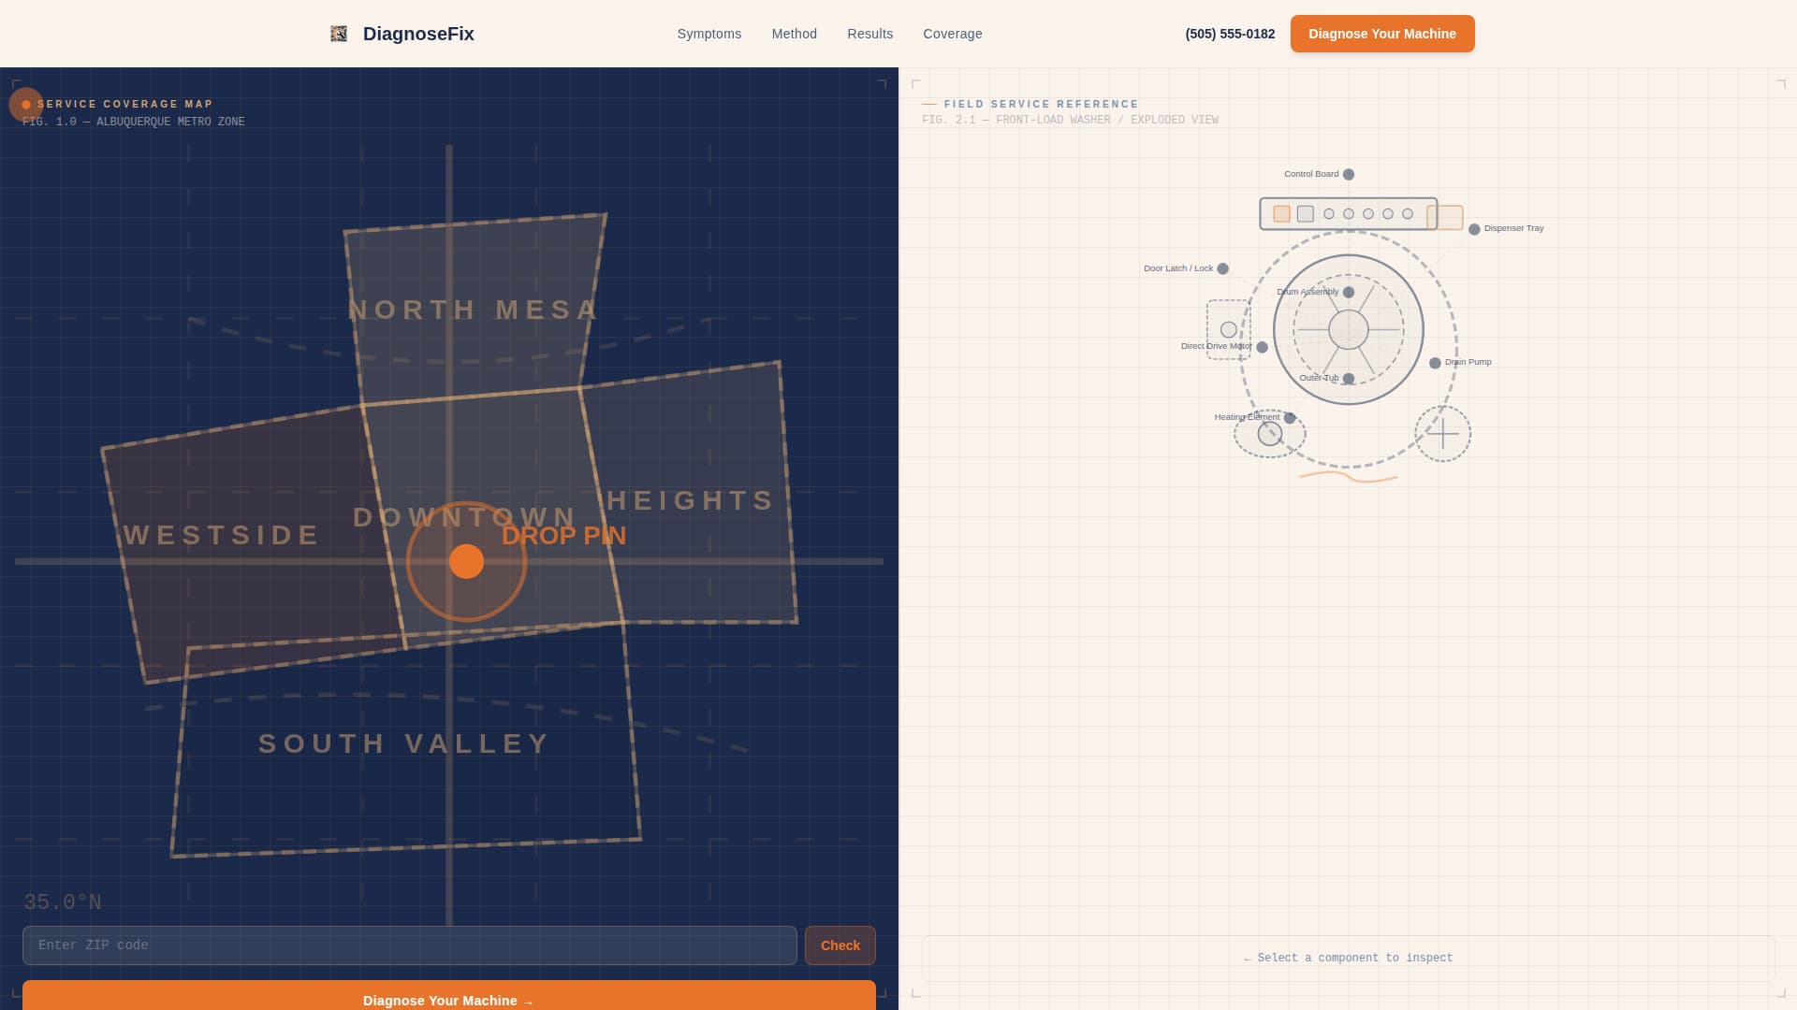This screenshot has width=1797, height=1010.
Task: Select the Dispenser Tray hotspot dot
Action: [1474, 229]
